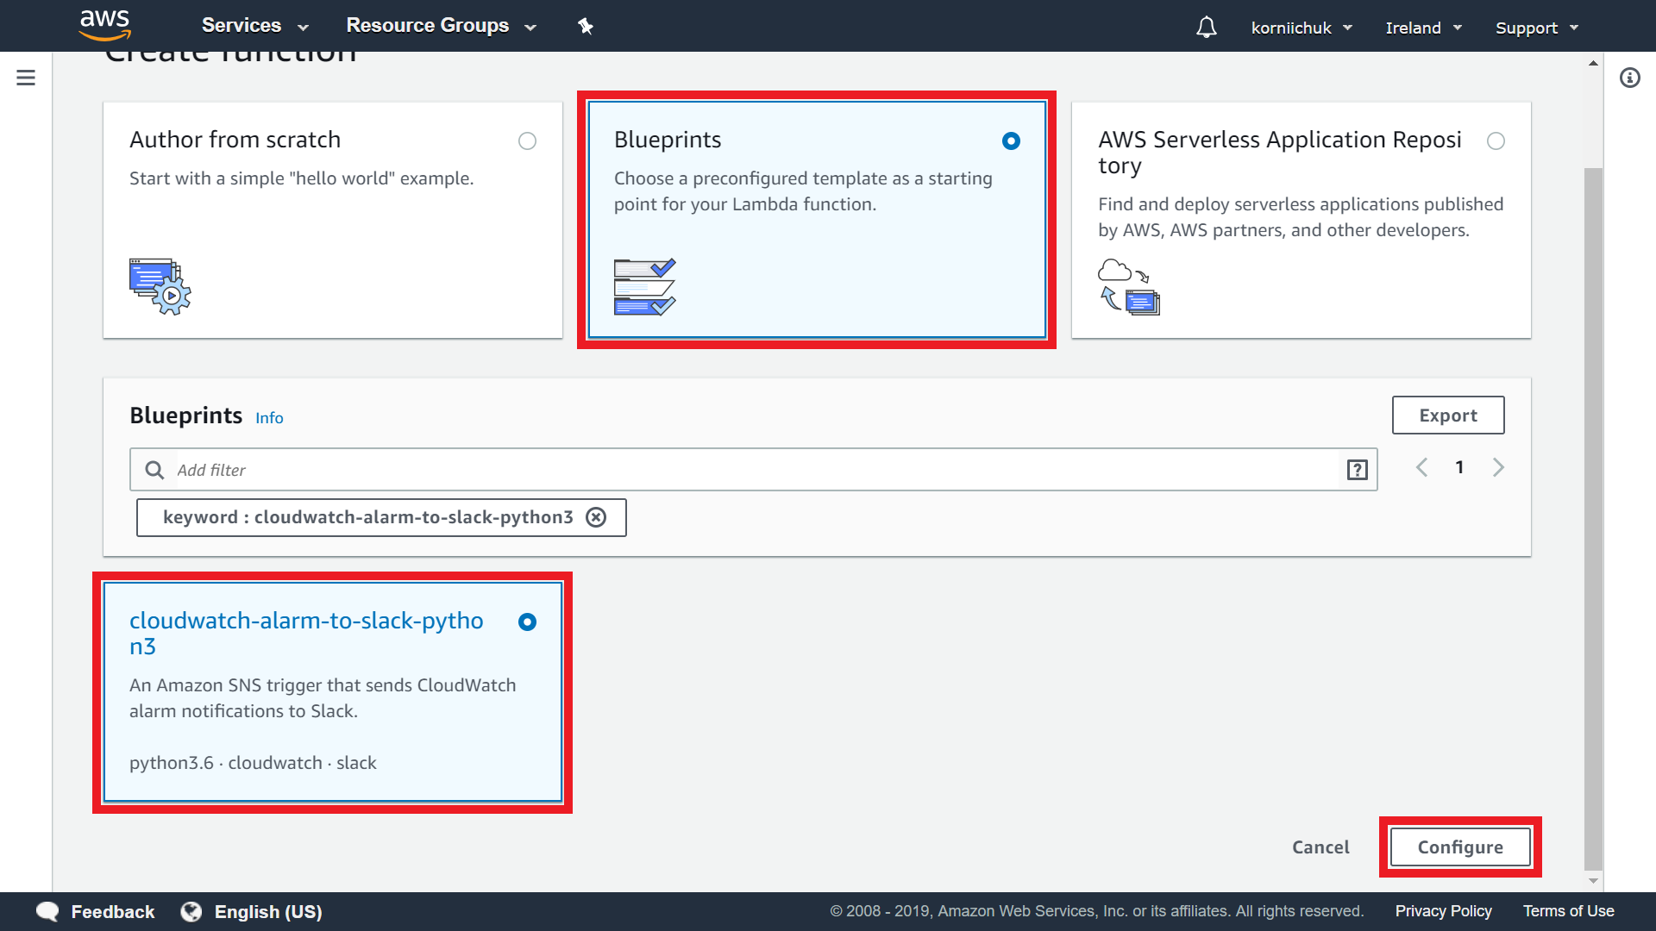
Task: Click the Feedback speech bubble icon
Action: (x=47, y=911)
